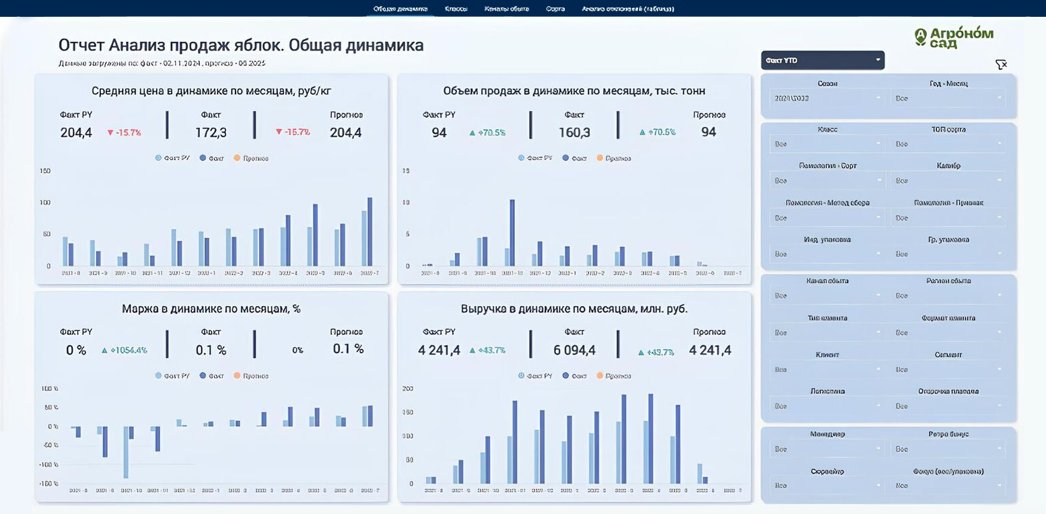This screenshot has height=514, width=1046.
Task: Click Факт PY legend marker in price chart
Action: click(x=158, y=158)
